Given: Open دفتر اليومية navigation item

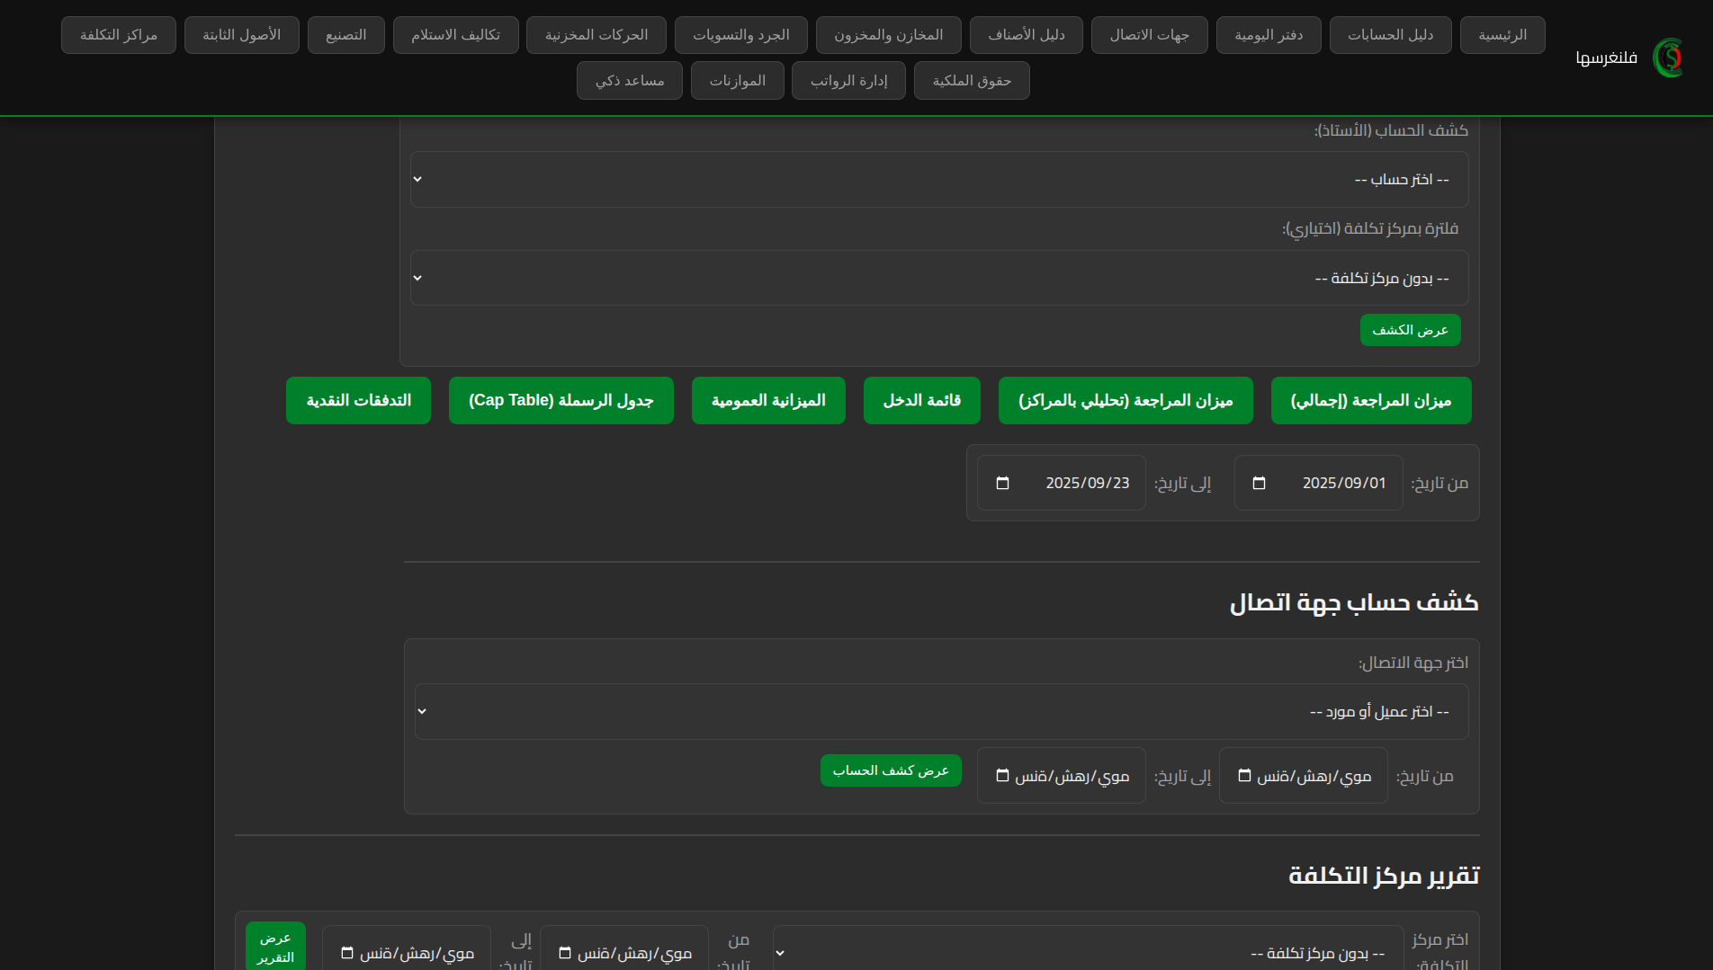Looking at the screenshot, I should coord(1268,35).
